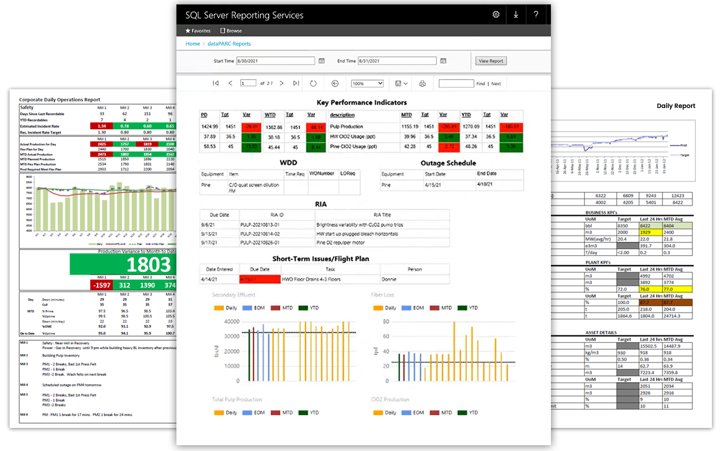The height and width of the screenshot is (451, 723).
Task: Click the End Time date field
Action: click(x=397, y=61)
